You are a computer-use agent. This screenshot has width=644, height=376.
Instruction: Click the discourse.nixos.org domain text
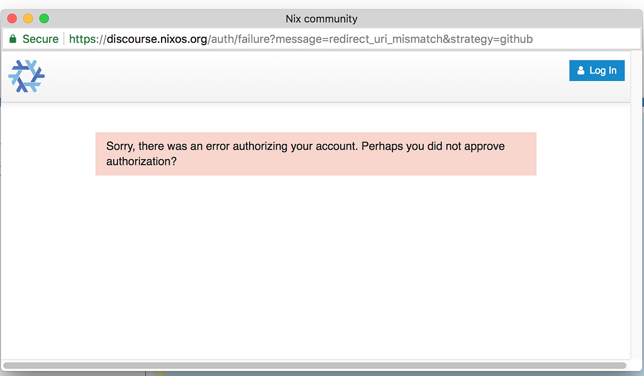point(156,38)
